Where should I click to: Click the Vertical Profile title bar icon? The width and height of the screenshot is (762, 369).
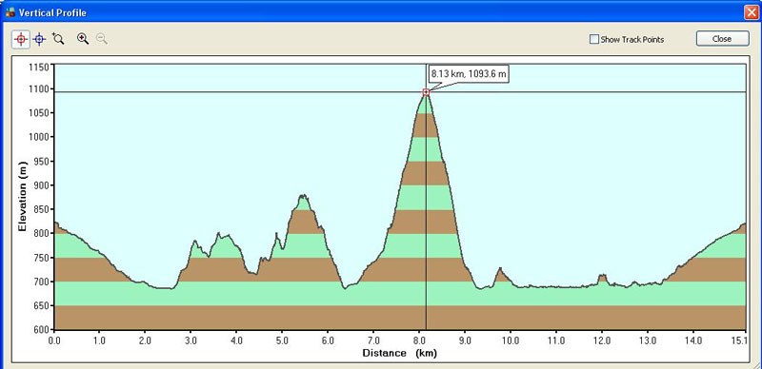click(x=10, y=12)
